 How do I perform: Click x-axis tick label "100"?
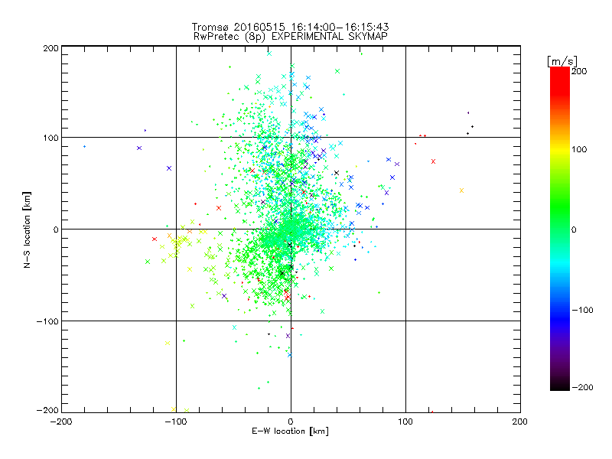point(405,422)
